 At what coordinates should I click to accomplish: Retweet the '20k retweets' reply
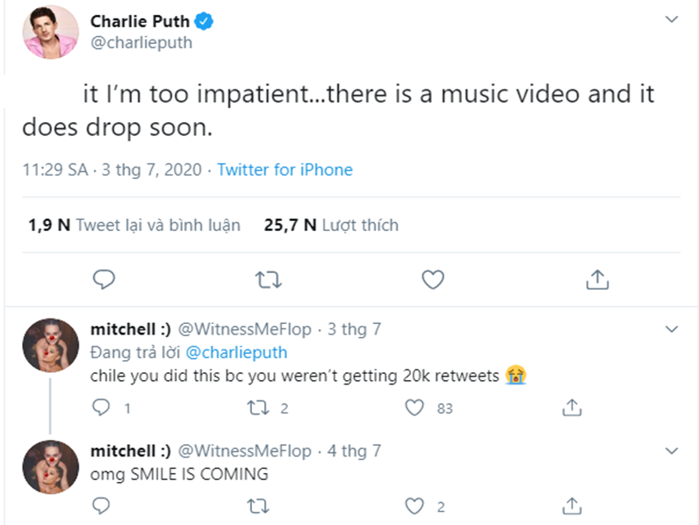click(x=258, y=407)
